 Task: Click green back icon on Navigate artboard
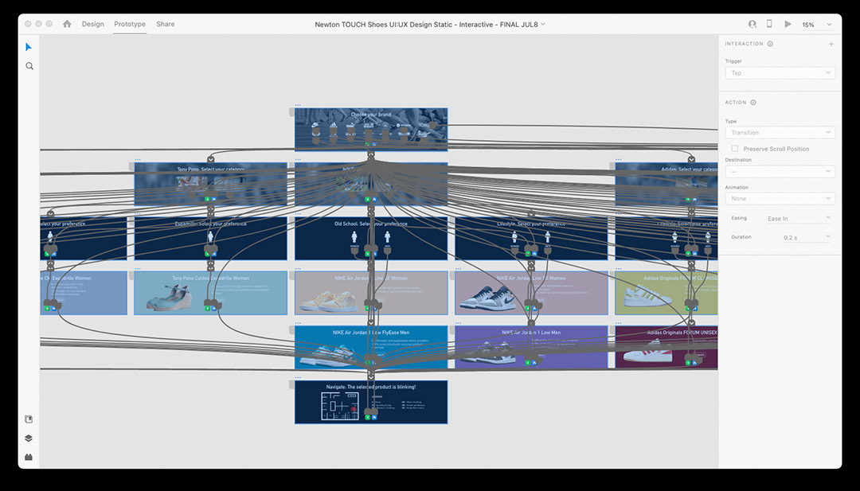coord(367,418)
